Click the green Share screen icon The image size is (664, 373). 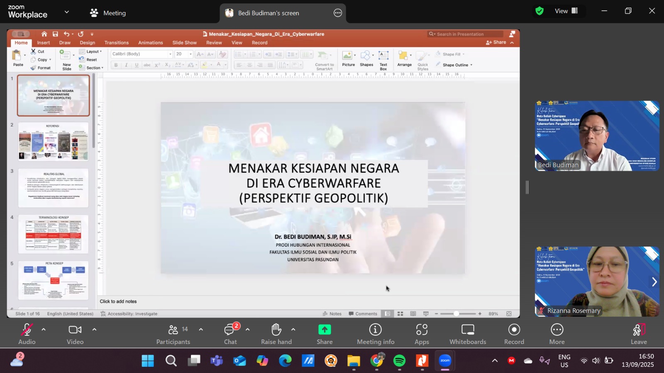click(x=325, y=330)
